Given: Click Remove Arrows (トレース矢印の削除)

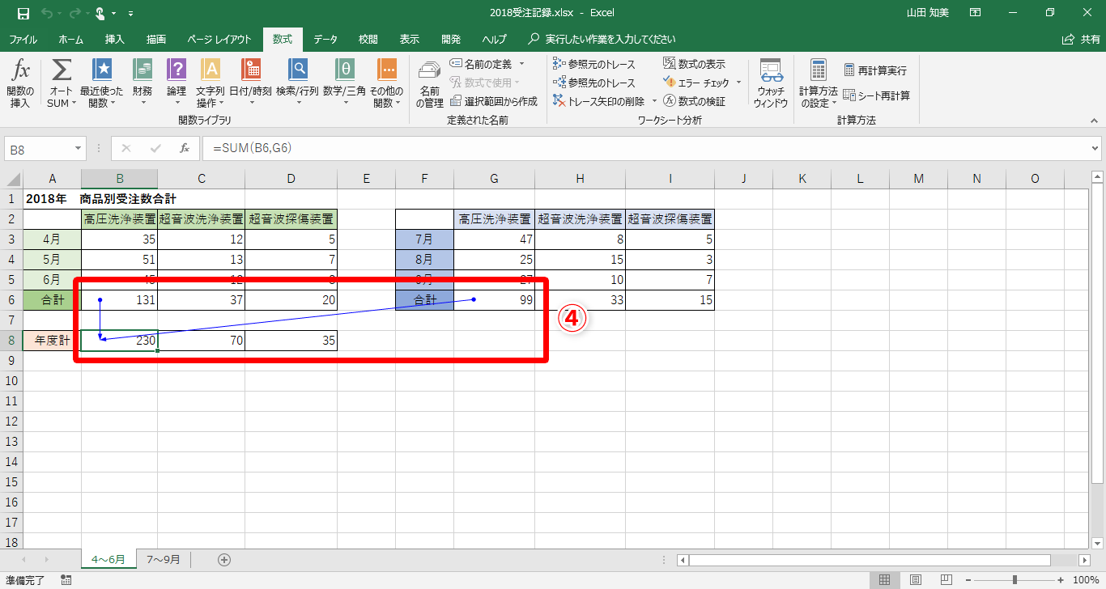Looking at the screenshot, I should 599,101.
